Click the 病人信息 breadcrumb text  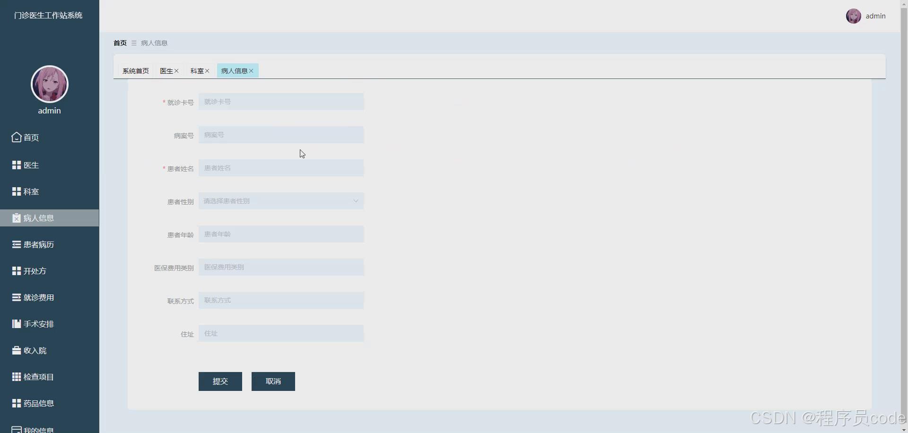(154, 43)
